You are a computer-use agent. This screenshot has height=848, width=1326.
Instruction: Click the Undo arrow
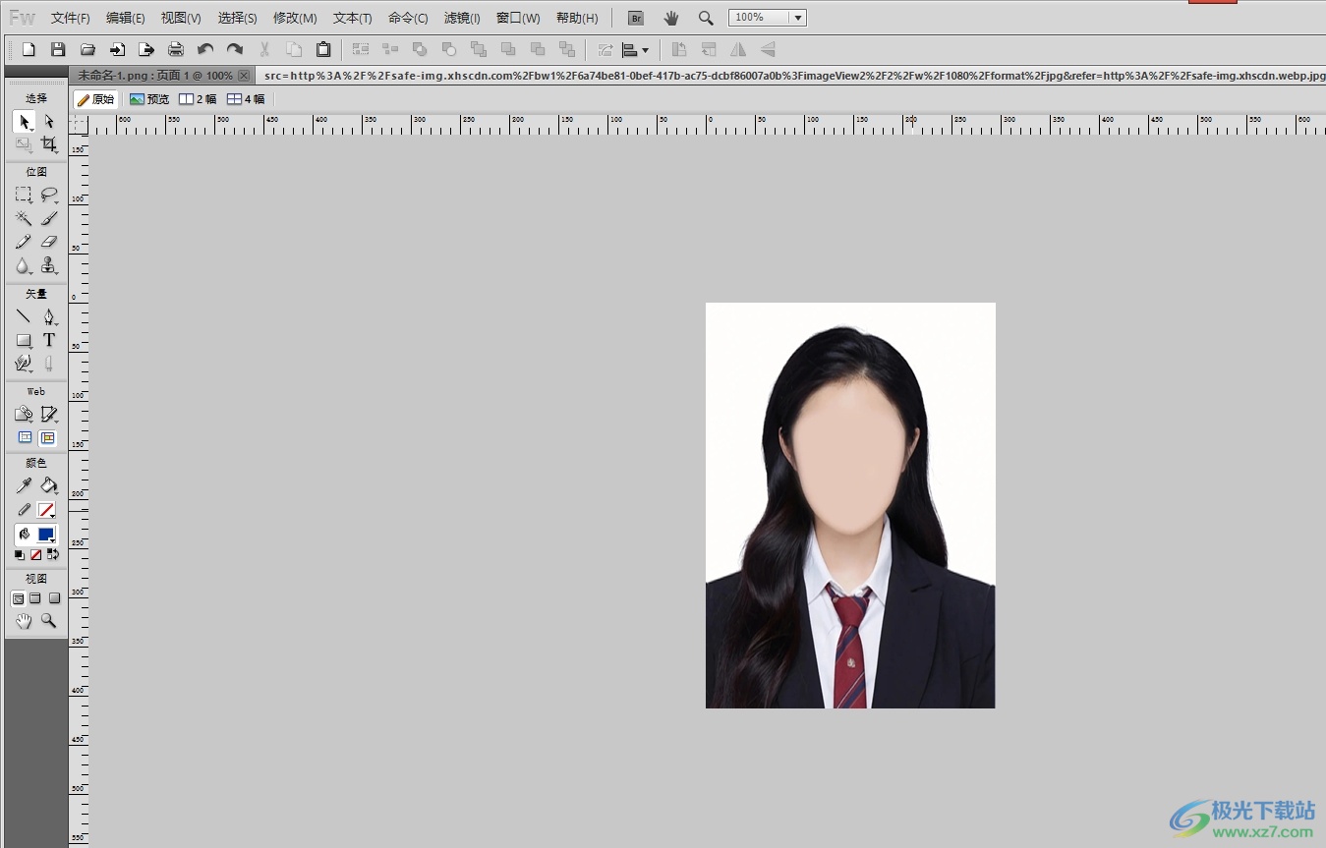205,49
